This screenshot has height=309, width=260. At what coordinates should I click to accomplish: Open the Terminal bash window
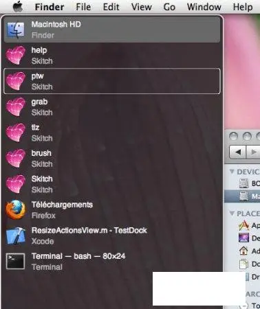(x=112, y=262)
